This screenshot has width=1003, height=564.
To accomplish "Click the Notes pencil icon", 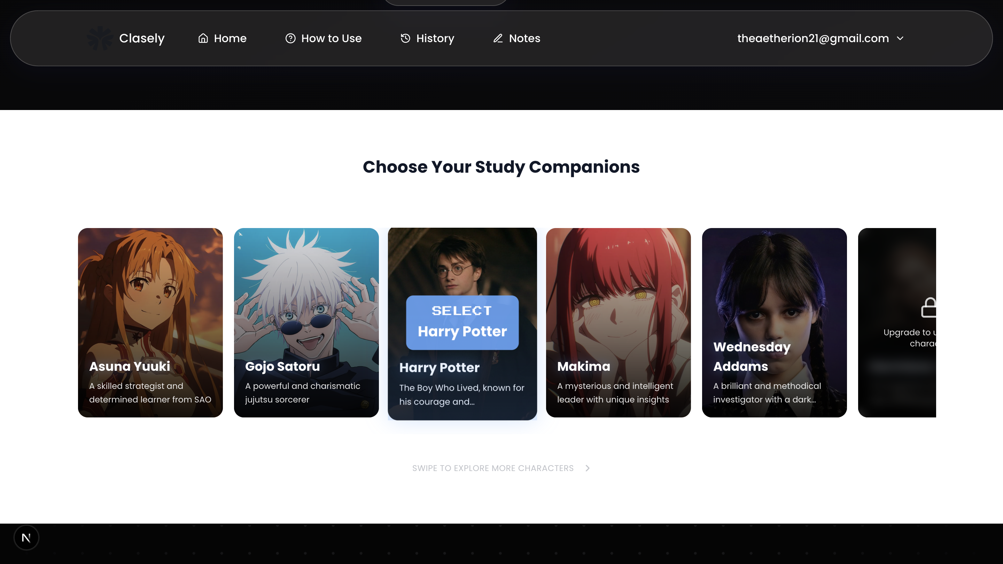I will click(498, 38).
